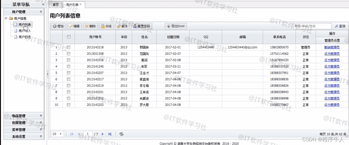
Task: Go to next page icon
Action: [x=103, y=134]
